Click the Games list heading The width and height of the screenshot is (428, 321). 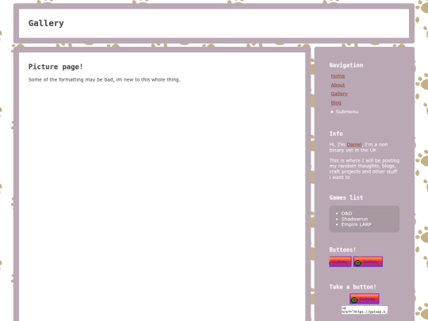346,197
